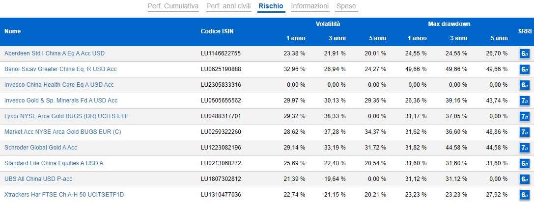Open Banor Sicav Greater China Eq. R link
The height and width of the screenshot is (202, 534).
tap(60, 69)
